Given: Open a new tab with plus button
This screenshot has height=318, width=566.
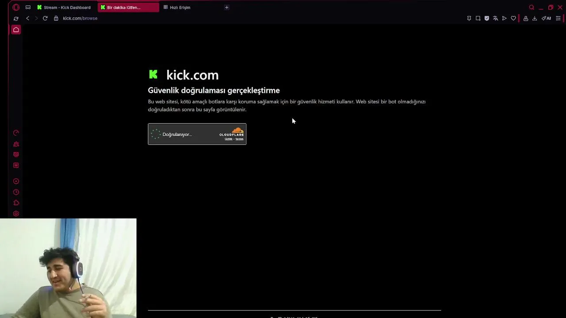Looking at the screenshot, I should tap(226, 7).
